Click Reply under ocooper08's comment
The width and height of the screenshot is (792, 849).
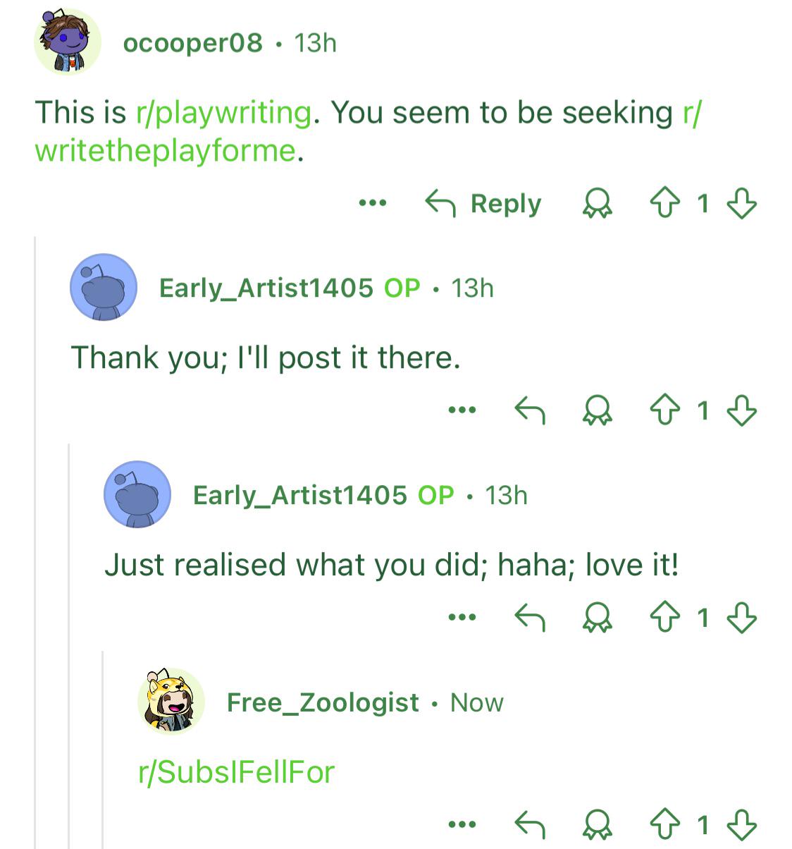[x=483, y=204]
